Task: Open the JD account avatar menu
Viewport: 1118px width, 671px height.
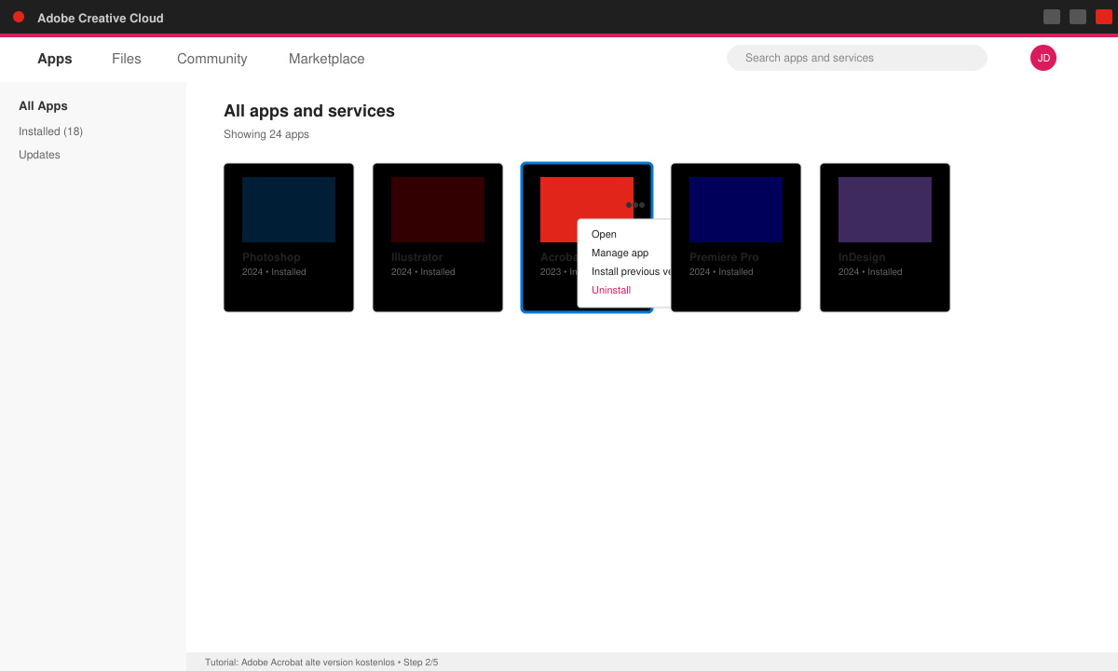Action: pos(1043,58)
